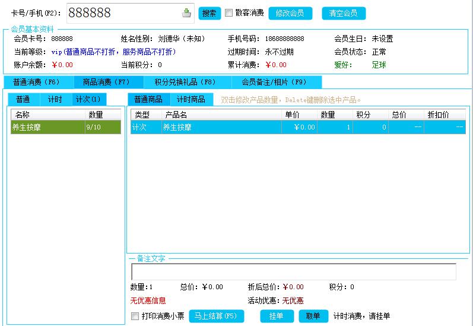Click the phone number 18688888888
This screenshot has height=326, width=473.
284,39
